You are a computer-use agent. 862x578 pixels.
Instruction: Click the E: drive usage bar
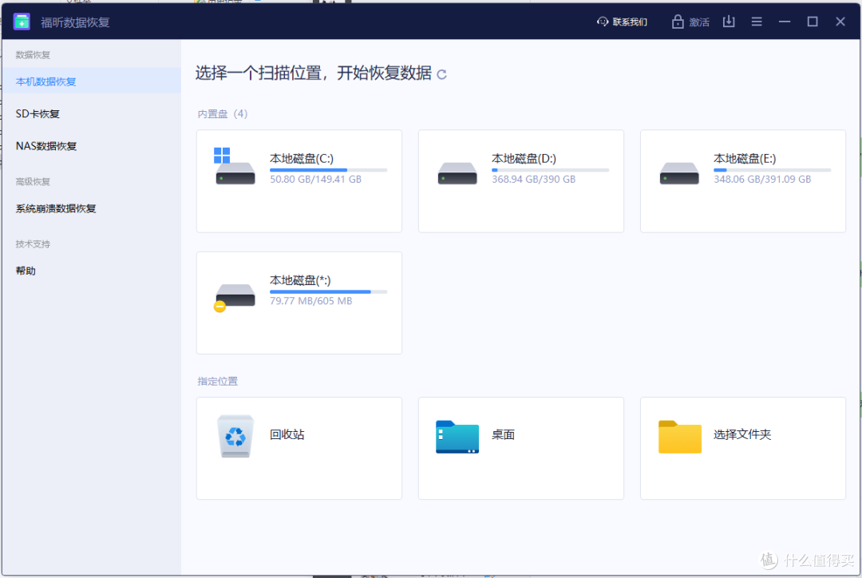[772, 170]
